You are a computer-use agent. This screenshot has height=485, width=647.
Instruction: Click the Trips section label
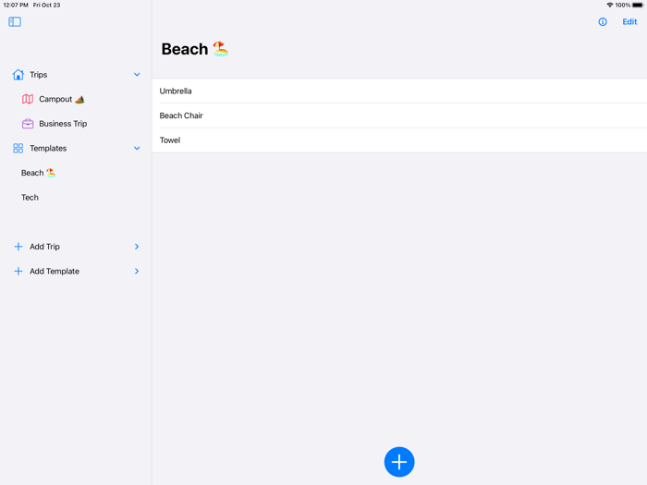39,75
